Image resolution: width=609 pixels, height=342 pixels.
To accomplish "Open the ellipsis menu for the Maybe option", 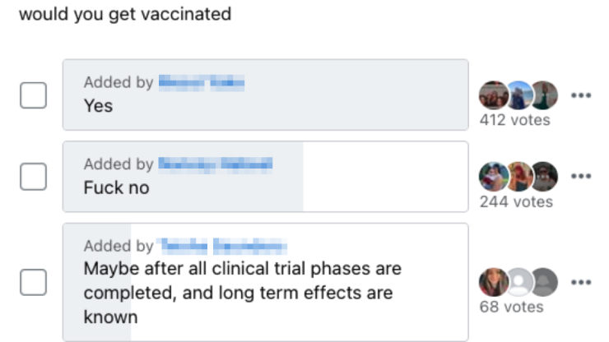I will [581, 282].
